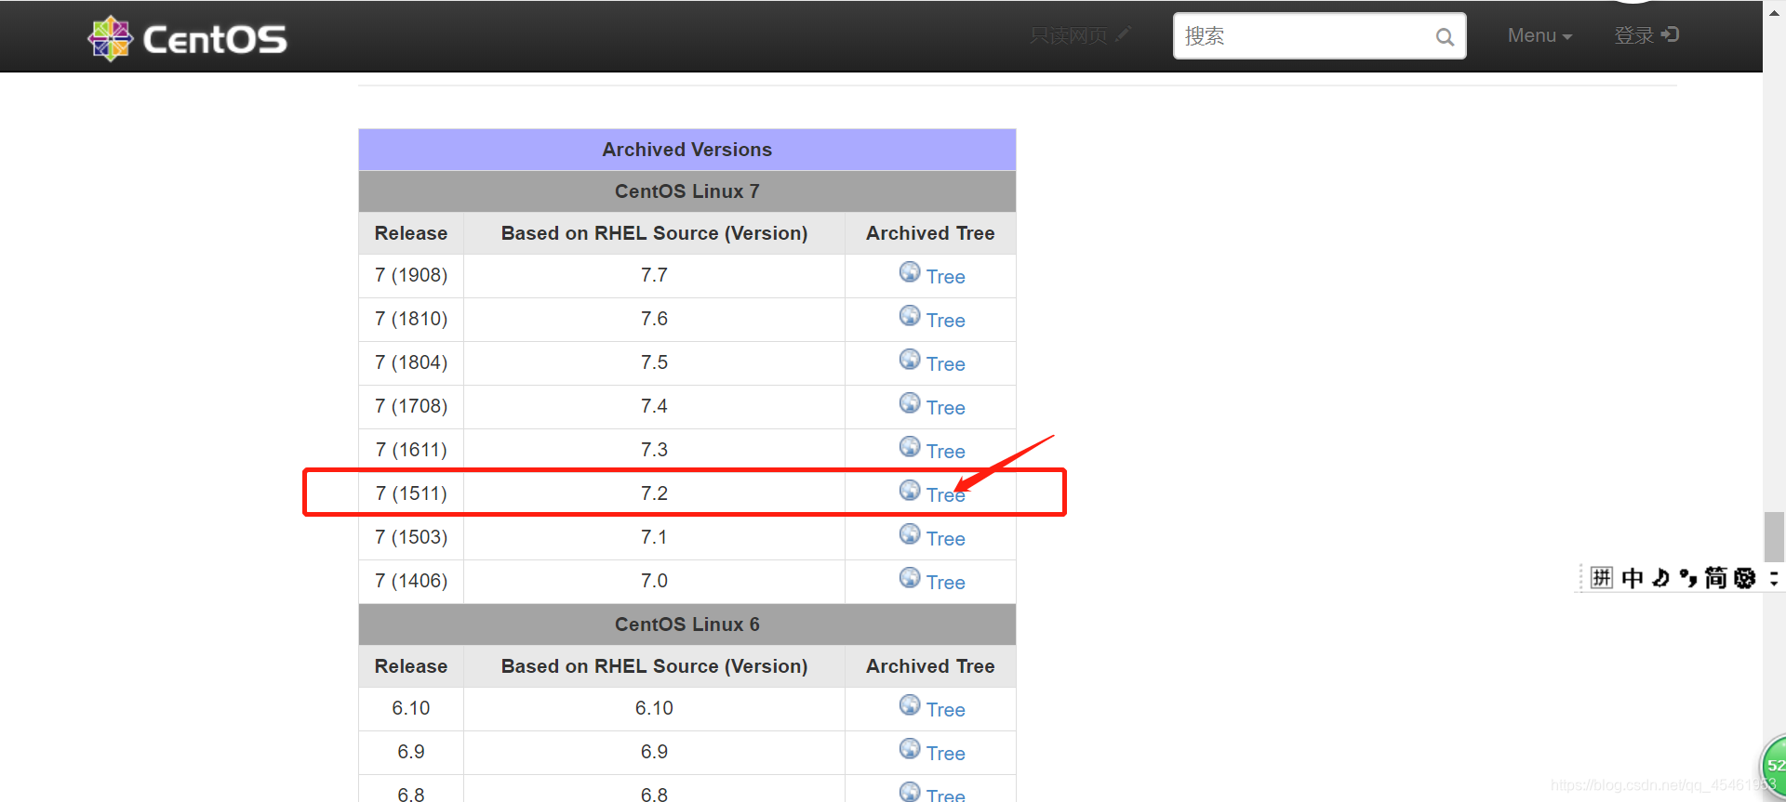
Task: Open the IME settings gear icon
Action: point(1745,578)
